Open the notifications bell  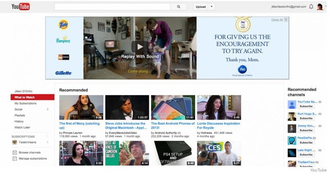(311, 7)
